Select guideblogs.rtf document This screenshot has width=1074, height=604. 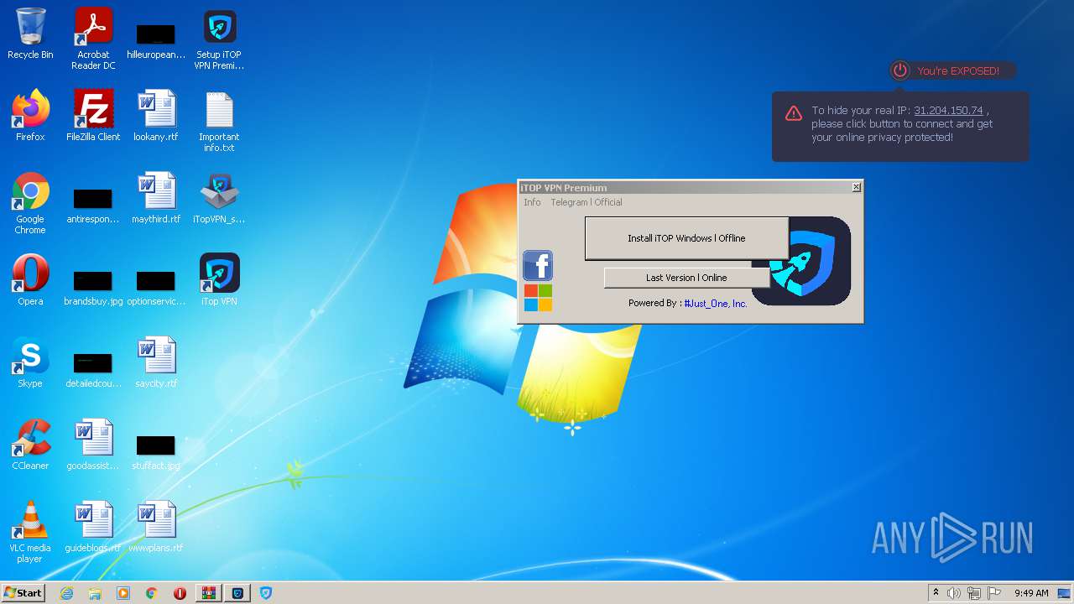click(93, 527)
